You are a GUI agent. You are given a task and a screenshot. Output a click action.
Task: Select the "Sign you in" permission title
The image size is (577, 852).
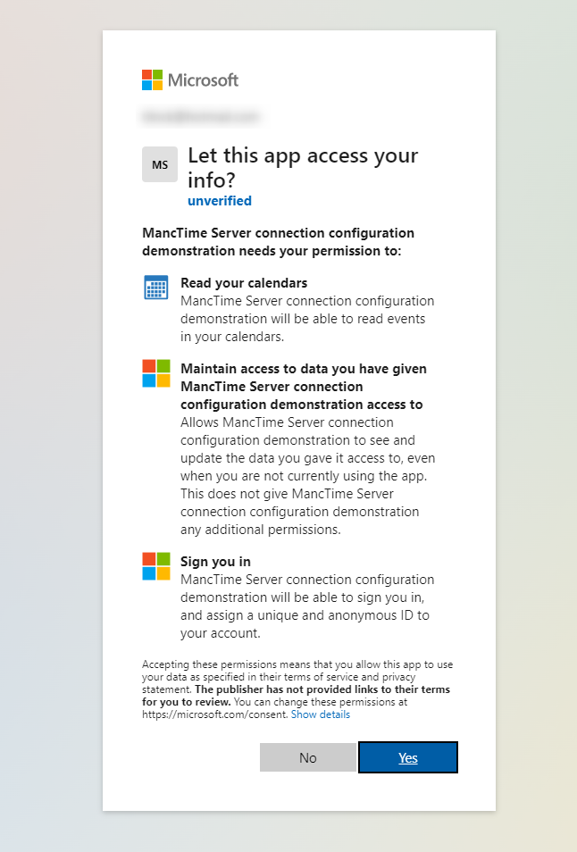click(x=215, y=562)
